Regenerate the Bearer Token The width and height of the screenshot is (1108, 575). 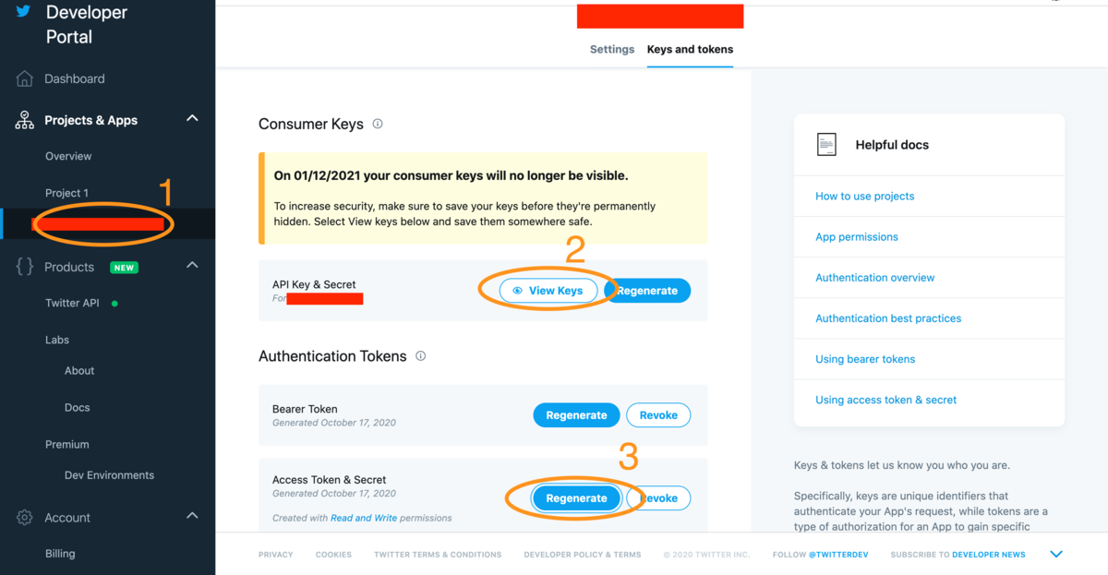click(576, 415)
